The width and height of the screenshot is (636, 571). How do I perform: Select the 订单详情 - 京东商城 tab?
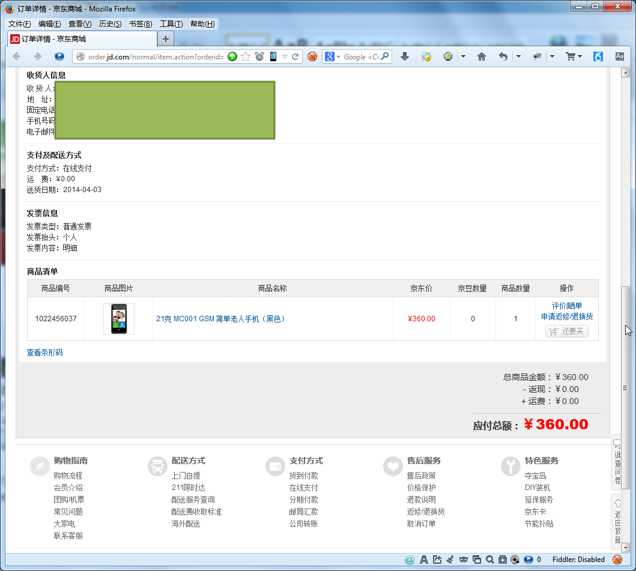[x=82, y=39]
